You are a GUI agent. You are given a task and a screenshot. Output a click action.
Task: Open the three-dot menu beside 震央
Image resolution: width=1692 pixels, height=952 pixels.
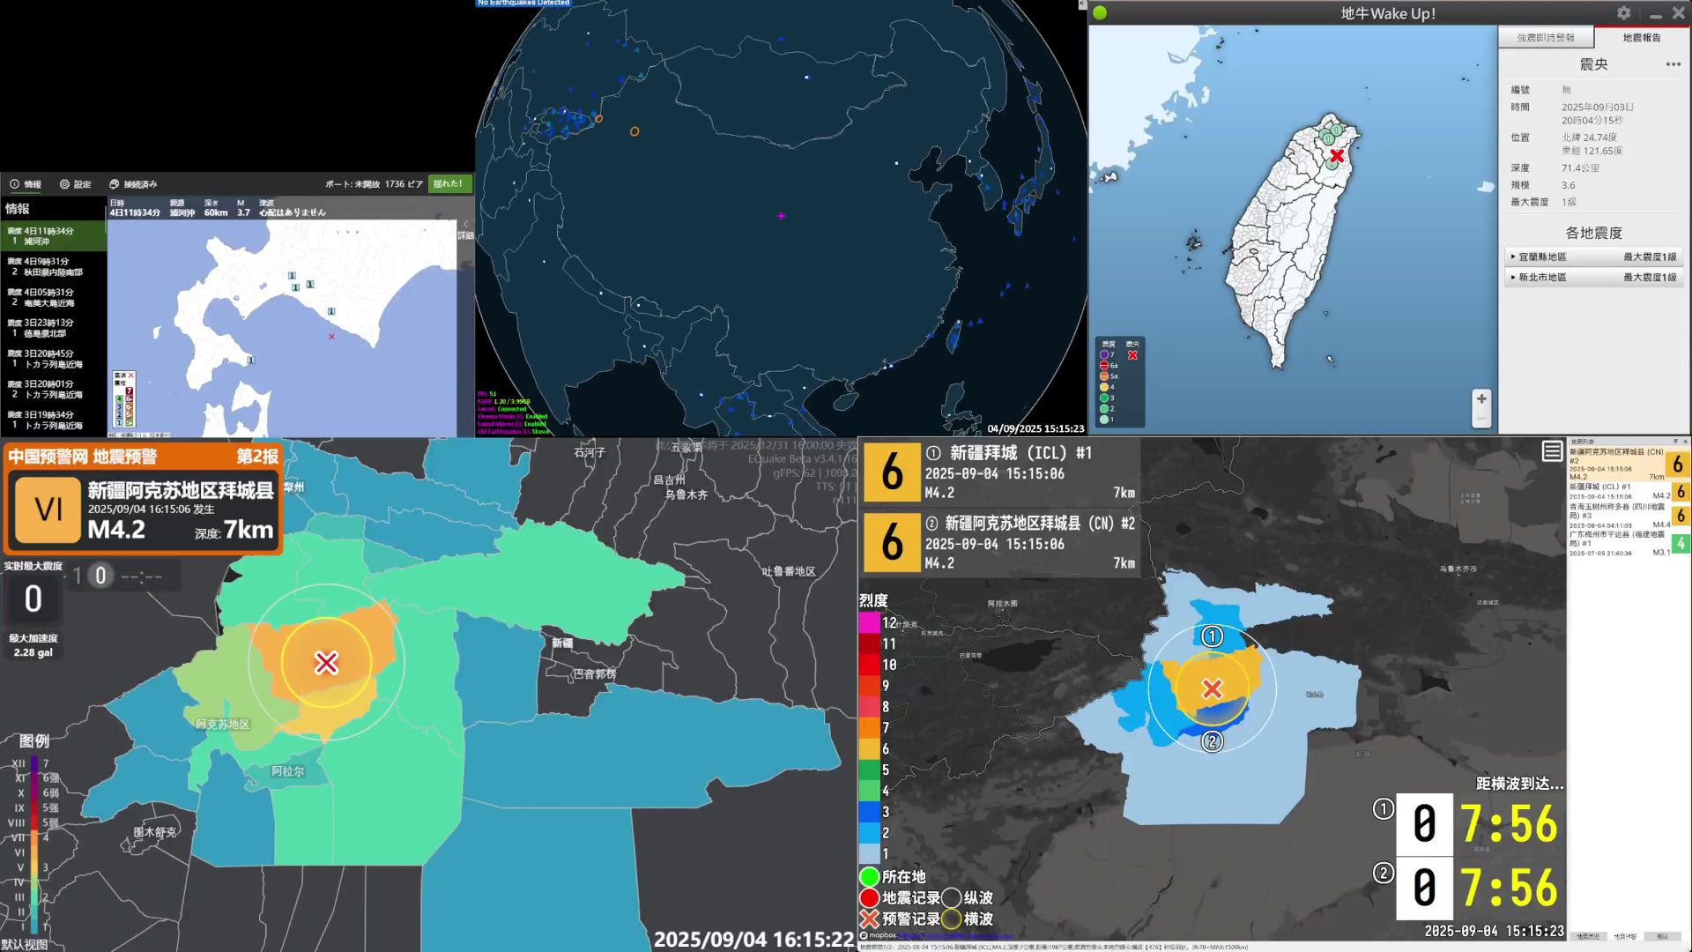point(1673,63)
